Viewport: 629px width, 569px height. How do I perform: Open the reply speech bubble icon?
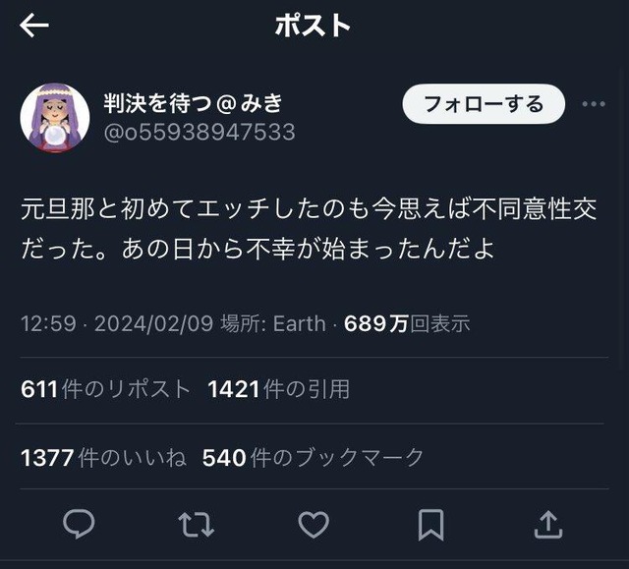coord(79,524)
